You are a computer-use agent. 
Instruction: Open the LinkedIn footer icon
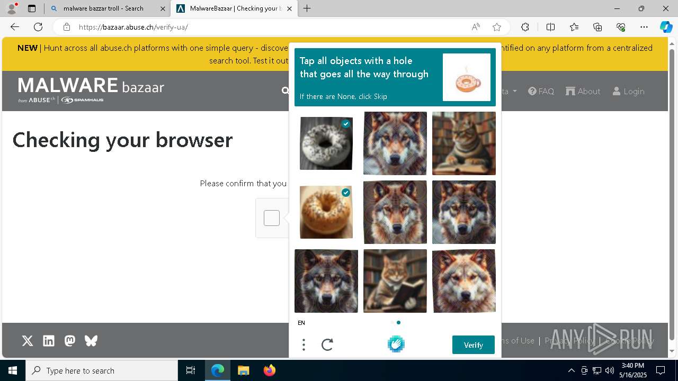pyautogui.click(x=49, y=341)
